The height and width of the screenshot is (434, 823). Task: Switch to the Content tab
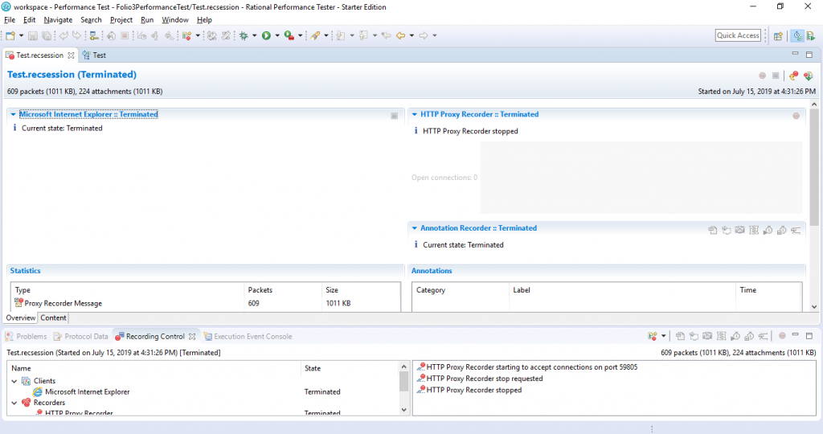pos(54,318)
